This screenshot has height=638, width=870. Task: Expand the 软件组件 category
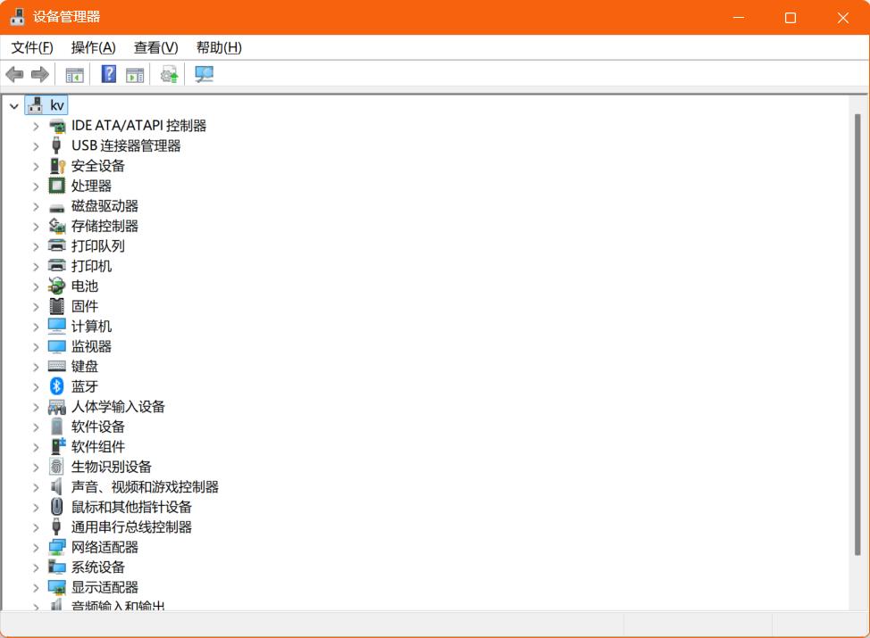(36, 447)
